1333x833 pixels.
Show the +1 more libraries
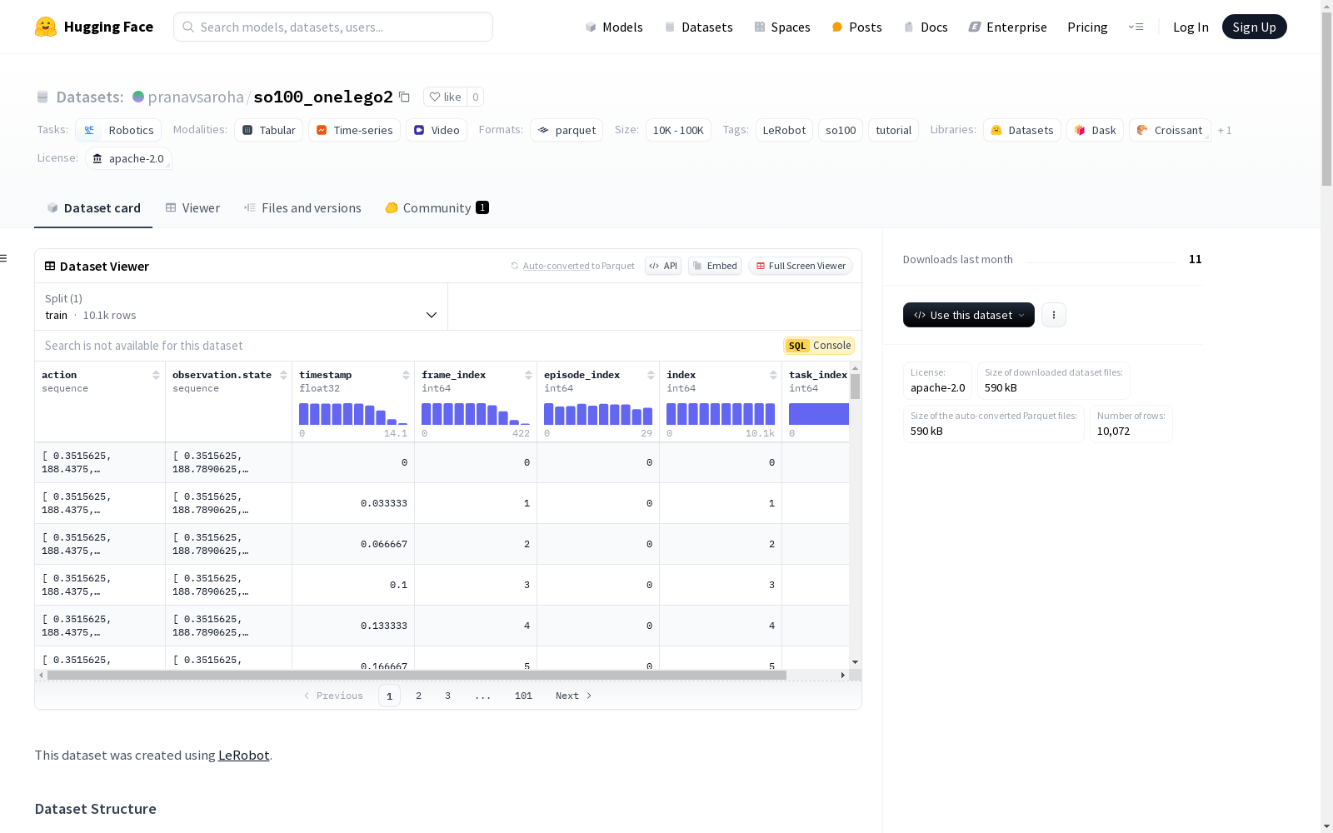[x=1225, y=130]
